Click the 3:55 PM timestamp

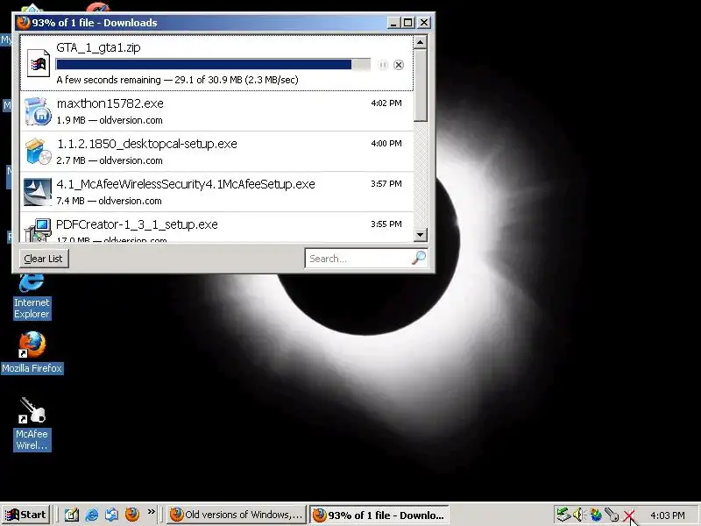point(386,224)
